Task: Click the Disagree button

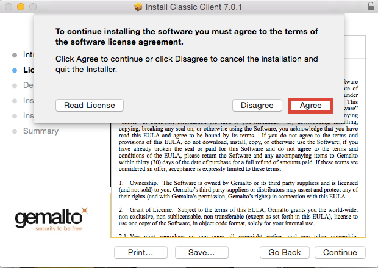Action: click(x=257, y=106)
